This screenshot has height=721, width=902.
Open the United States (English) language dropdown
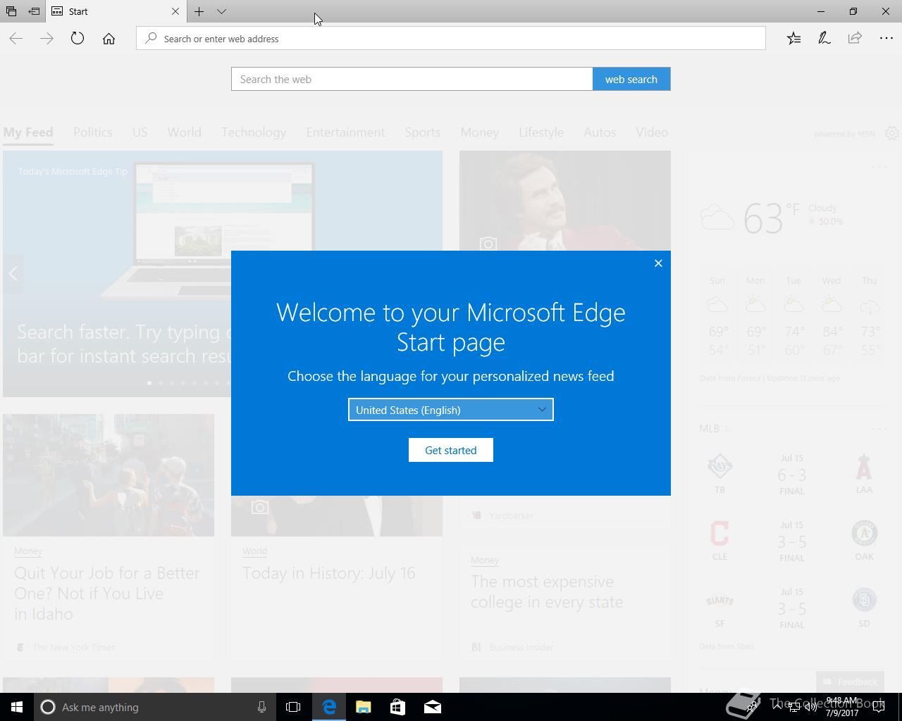(451, 410)
